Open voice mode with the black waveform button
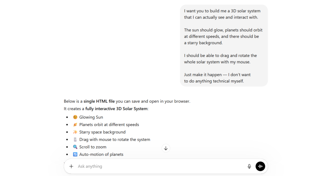The width and height of the screenshot is (317, 176). click(260, 166)
